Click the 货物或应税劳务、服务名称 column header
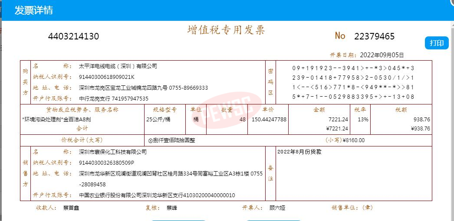The width and height of the screenshot is (454, 221). 82,110
